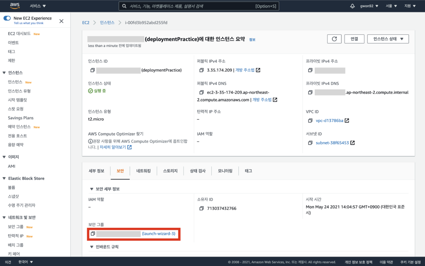The height and width of the screenshot is (266, 425).
Task: Collapse the 인바운드 규칙 section
Action: click(x=92, y=247)
